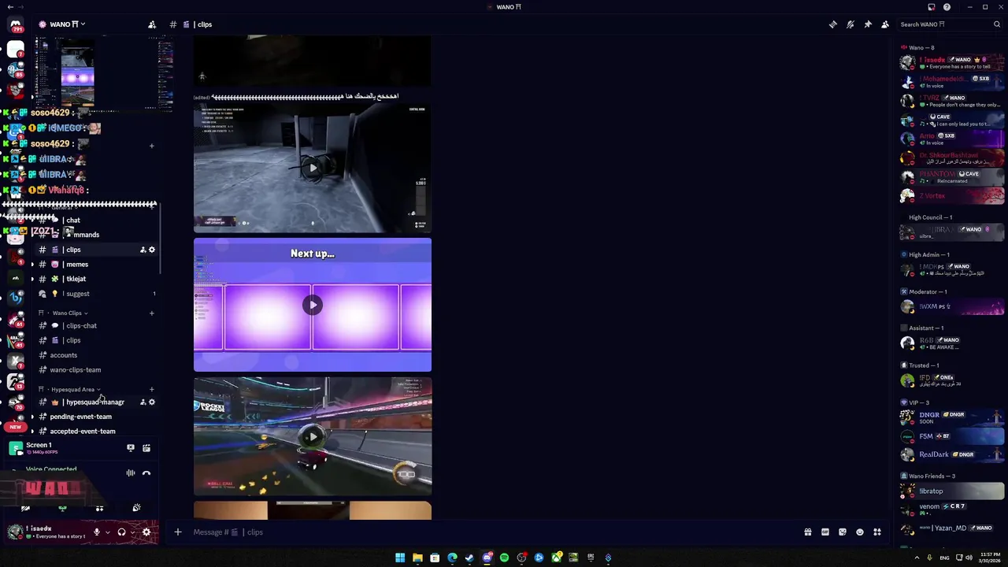Click the plus attachment button by message box

pos(178,532)
